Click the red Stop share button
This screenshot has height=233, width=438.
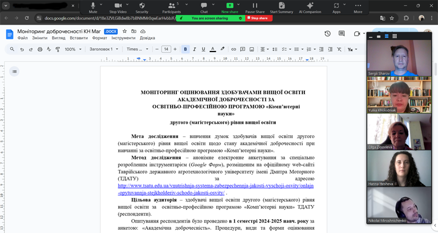point(259,18)
